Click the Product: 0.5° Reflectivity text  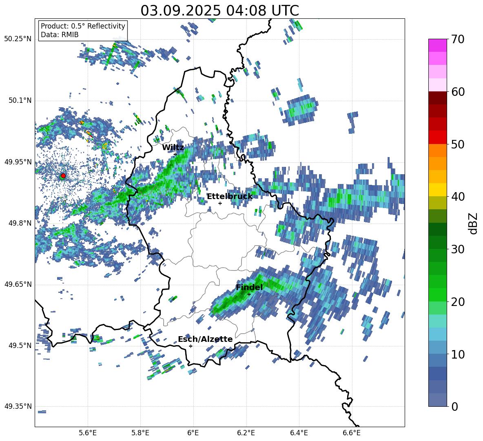pyautogui.click(x=83, y=26)
